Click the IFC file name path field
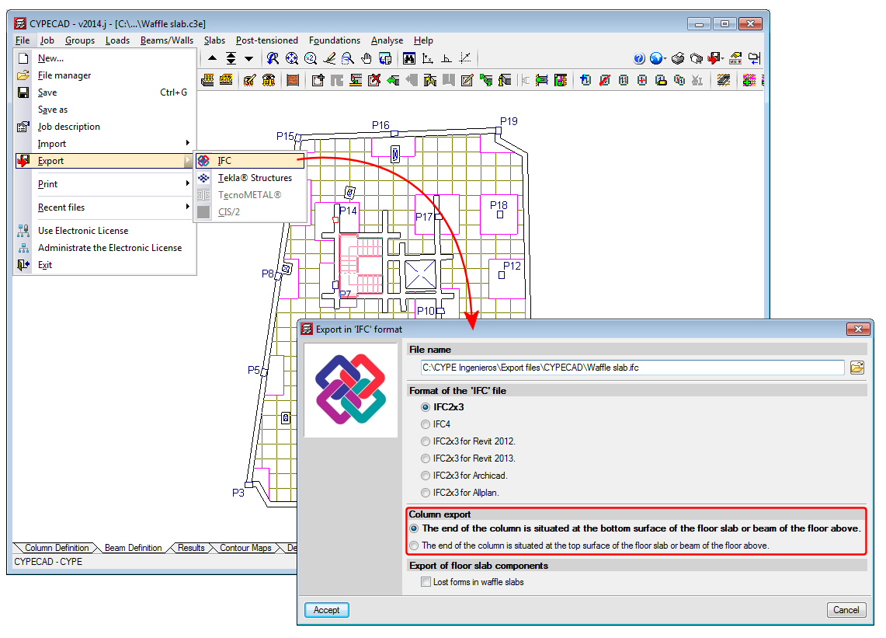Viewport: 886px width, 638px height. click(632, 368)
